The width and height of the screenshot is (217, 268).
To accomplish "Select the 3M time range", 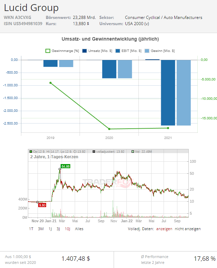I will pyautogui.click(x=41, y=229).
